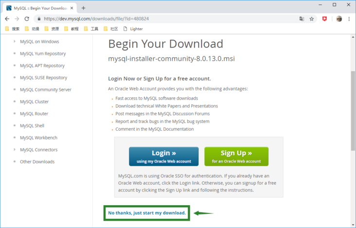Expand the MySQL Connectors chevron

pyautogui.click(x=15, y=150)
